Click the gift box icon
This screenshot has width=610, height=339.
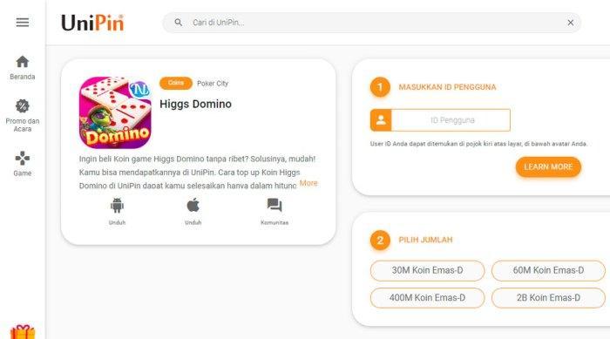point(23,332)
